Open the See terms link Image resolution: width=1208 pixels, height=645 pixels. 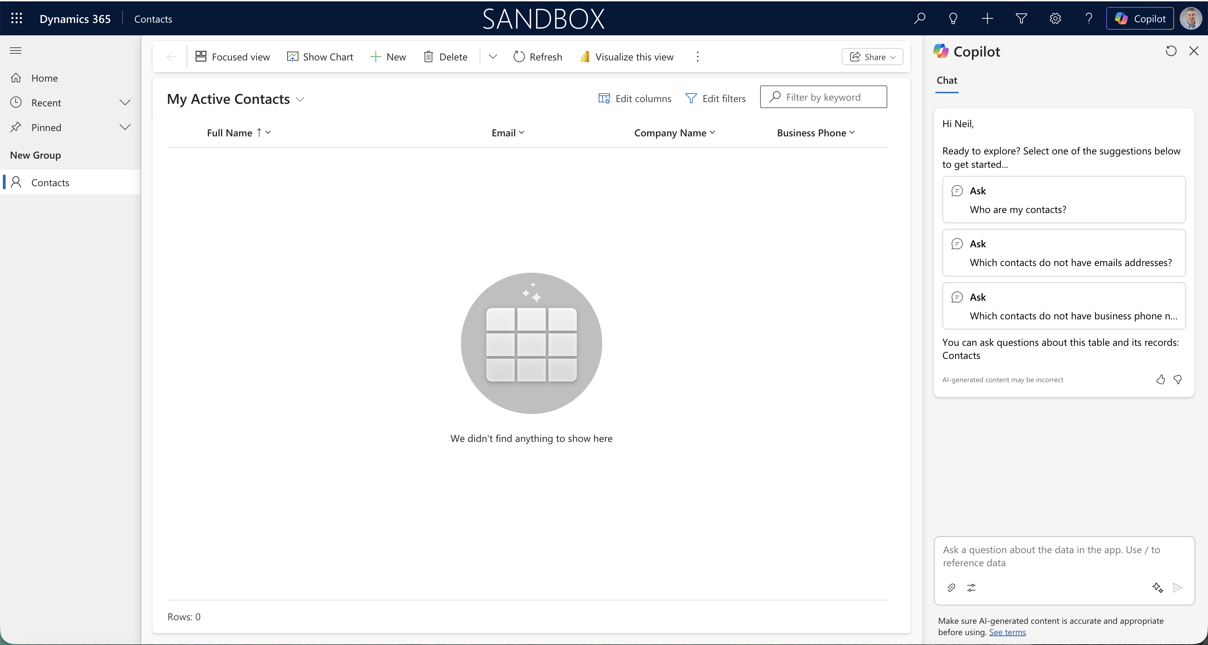click(1007, 632)
